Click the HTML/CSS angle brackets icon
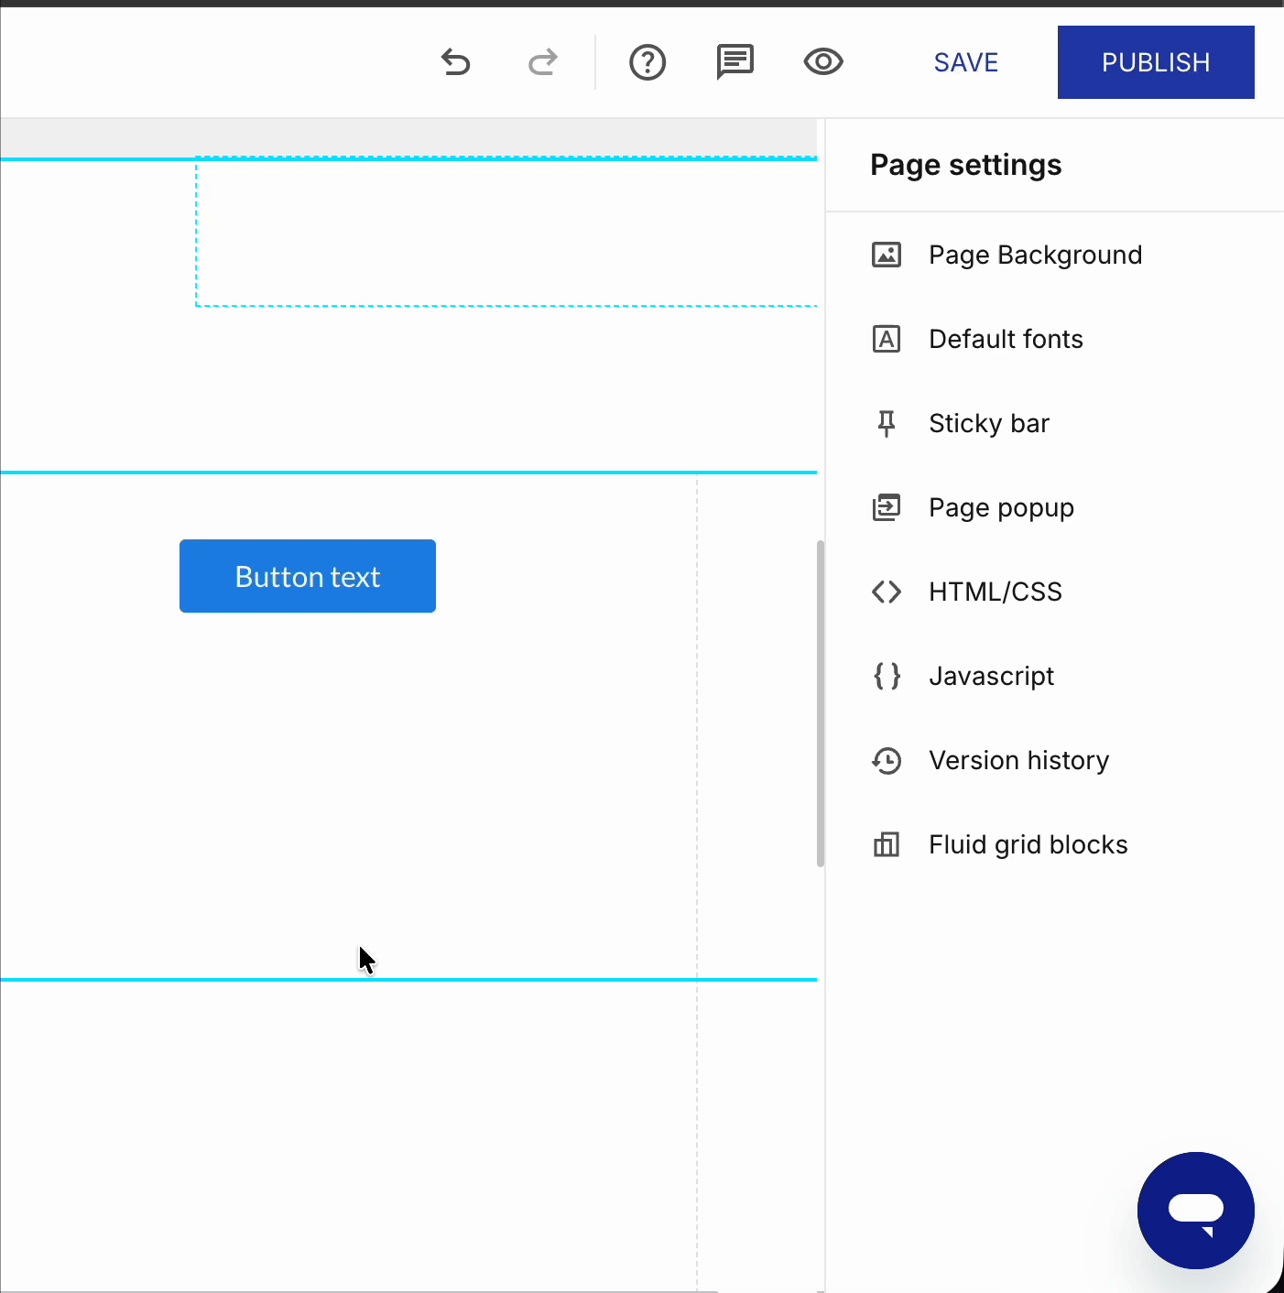 pos(887,592)
